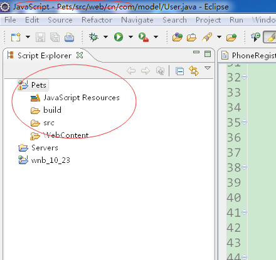Open the Run configurations dropdown arrow

tap(130, 37)
